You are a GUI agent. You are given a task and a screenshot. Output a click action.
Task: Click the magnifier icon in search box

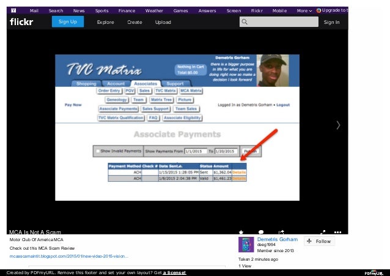point(245,22)
